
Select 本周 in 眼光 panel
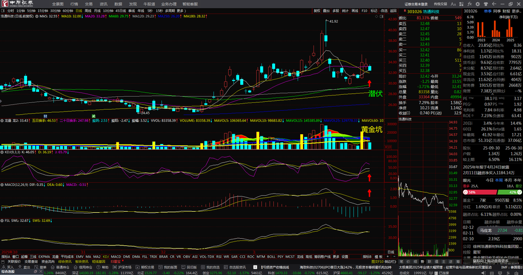point(499,180)
